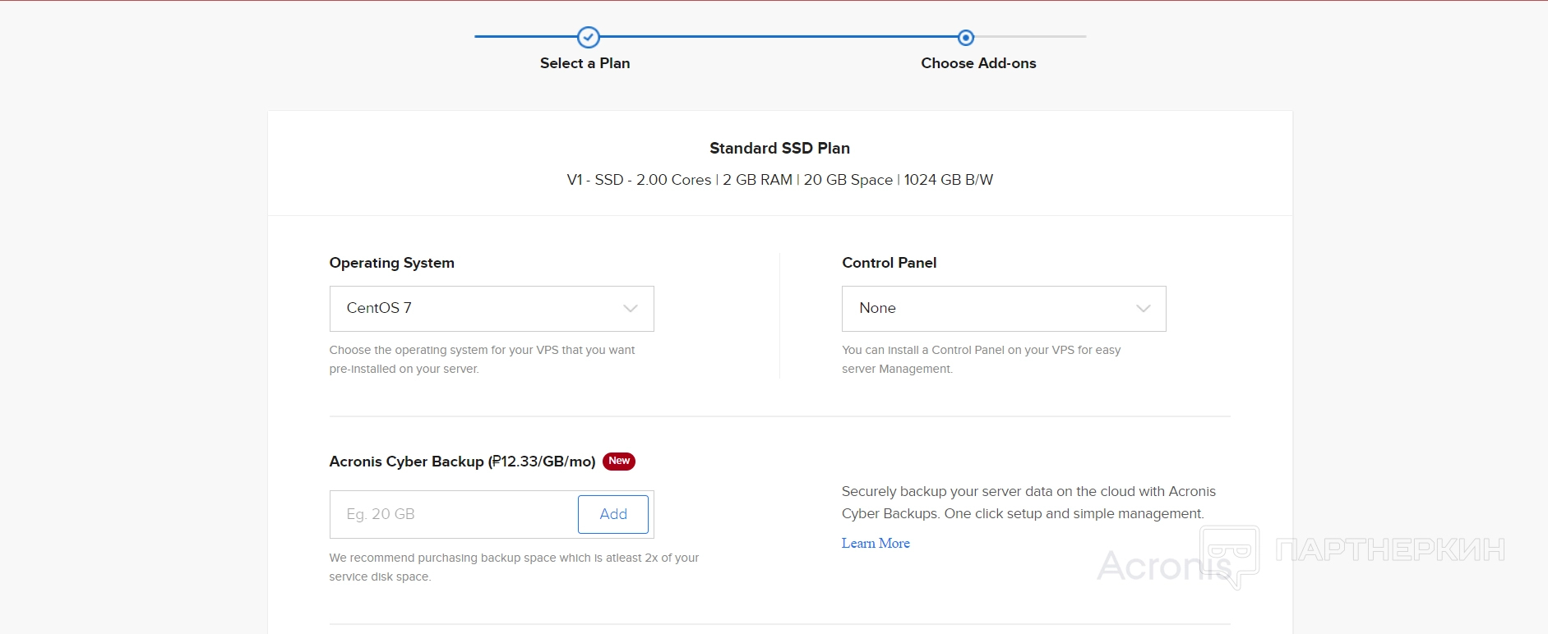Click the Acronis Cyber Backup section title

pyautogui.click(x=462, y=462)
